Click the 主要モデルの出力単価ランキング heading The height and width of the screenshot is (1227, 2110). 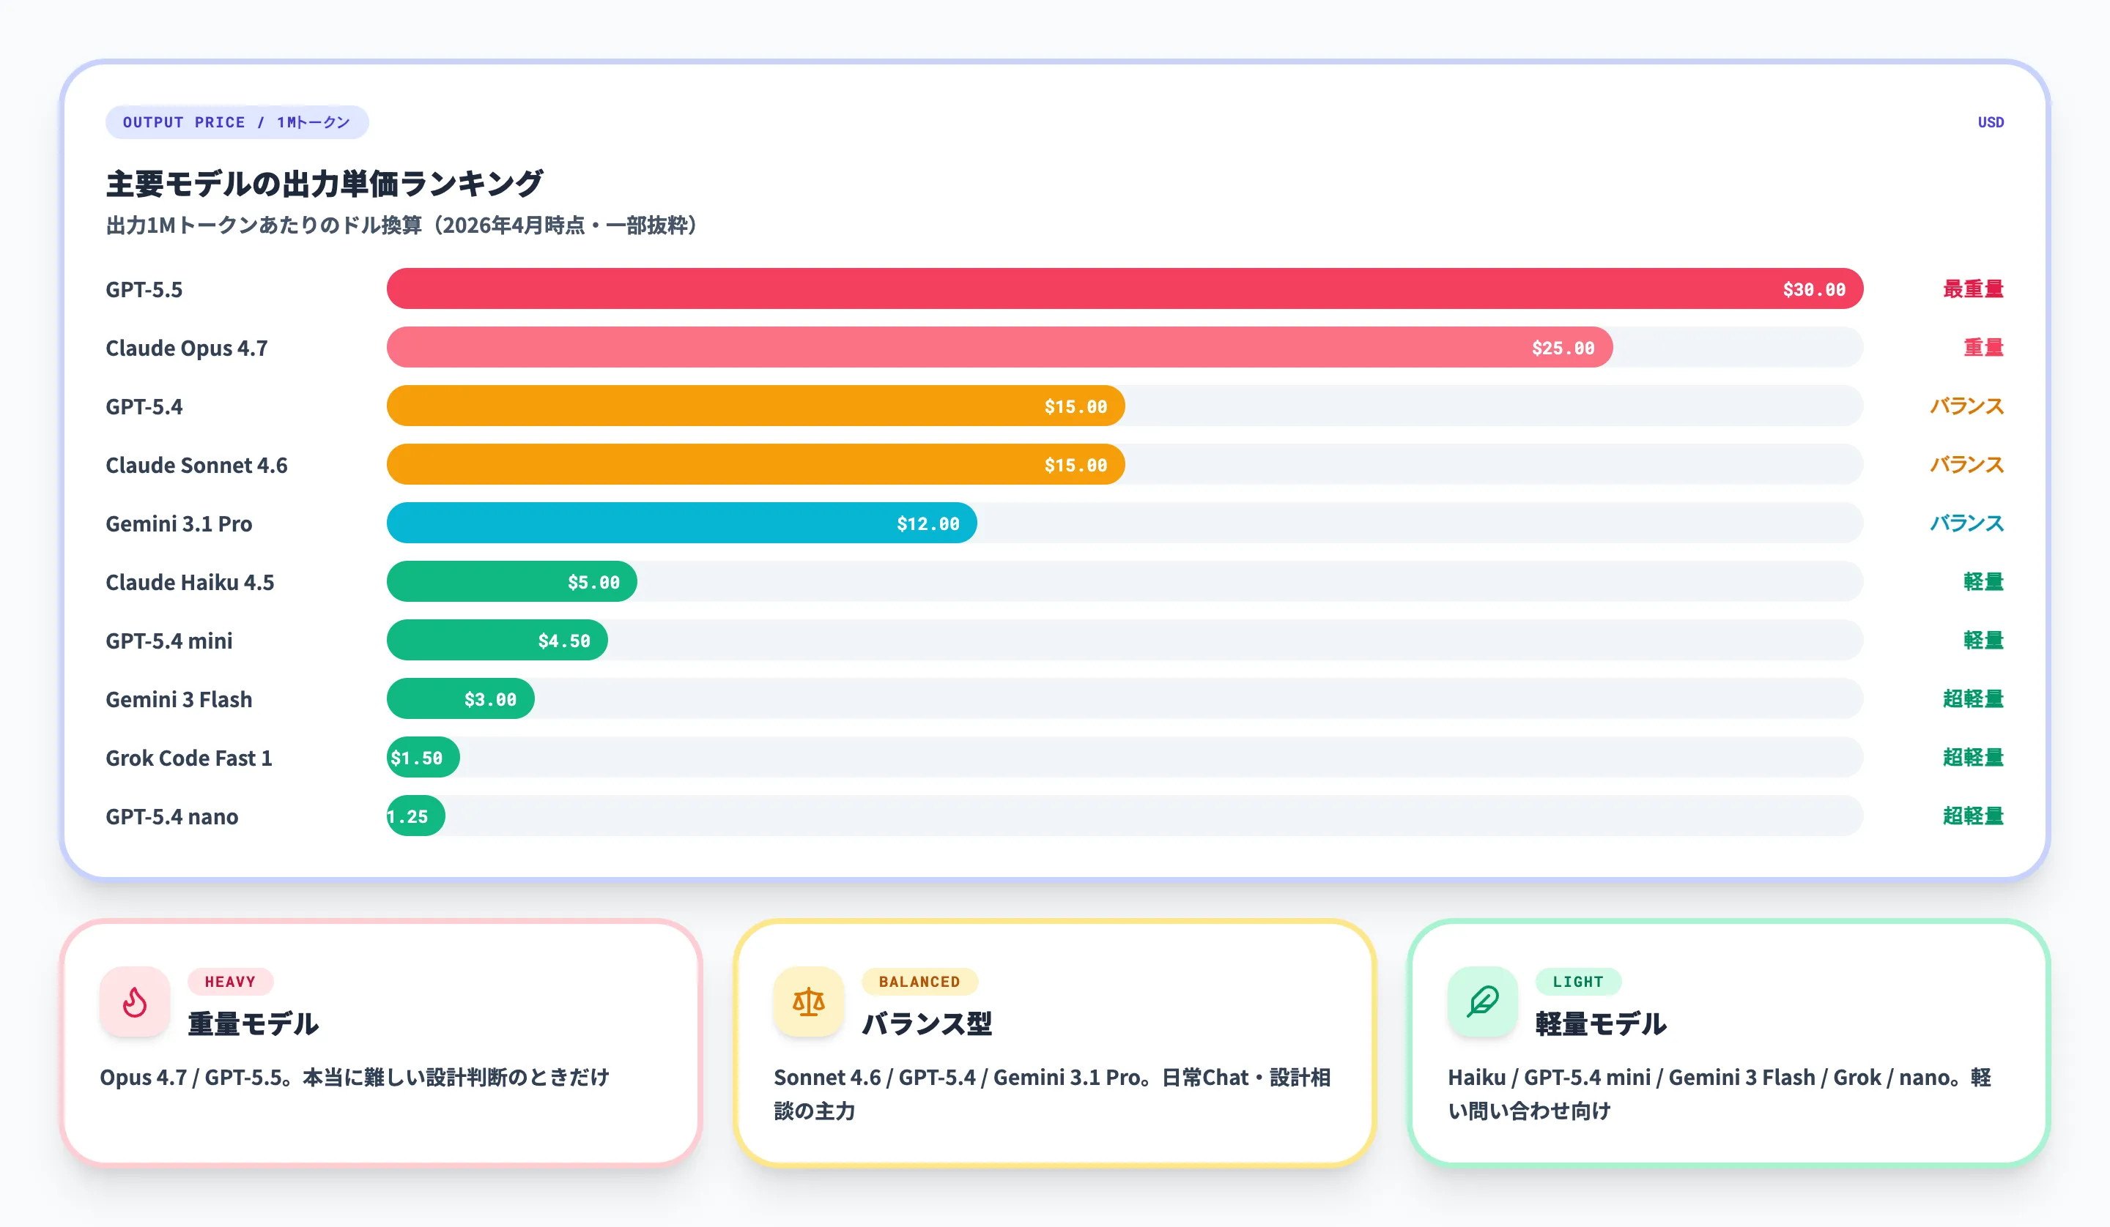point(325,183)
